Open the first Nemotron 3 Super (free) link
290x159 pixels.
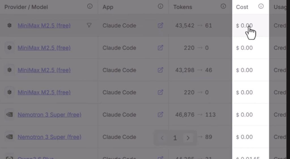49,115
